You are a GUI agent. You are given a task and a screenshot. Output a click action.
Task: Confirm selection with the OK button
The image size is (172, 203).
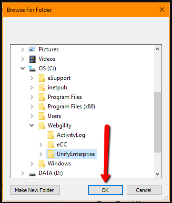[x=105, y=190]
